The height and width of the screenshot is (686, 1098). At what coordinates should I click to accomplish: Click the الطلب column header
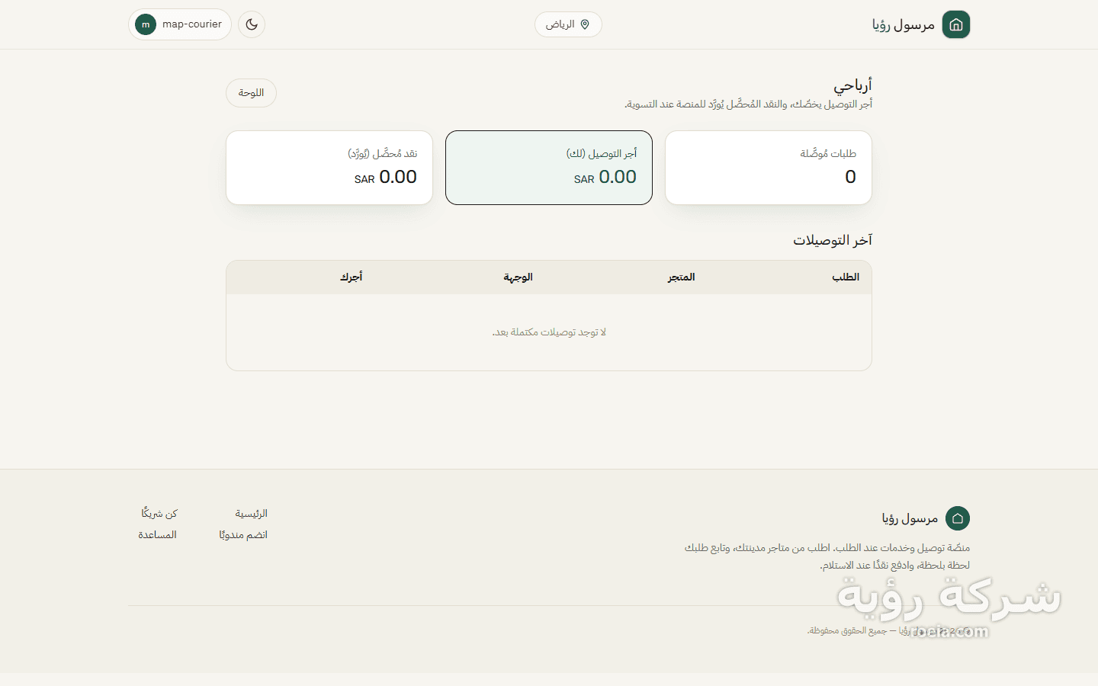pos(846,277)
